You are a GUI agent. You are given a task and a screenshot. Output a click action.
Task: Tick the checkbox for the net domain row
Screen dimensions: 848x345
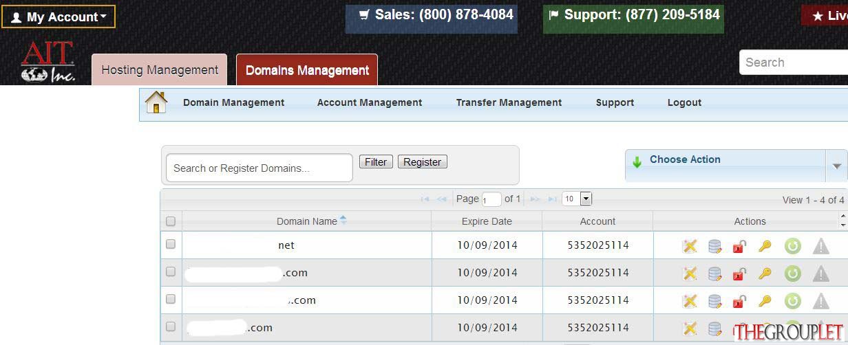tap(171, 244)
